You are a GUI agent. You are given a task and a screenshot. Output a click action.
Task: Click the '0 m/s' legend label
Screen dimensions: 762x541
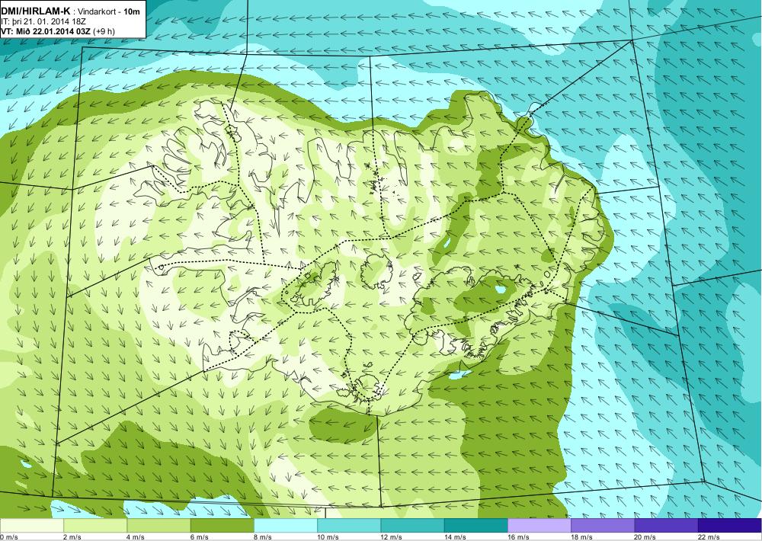(x=8, y=537)
